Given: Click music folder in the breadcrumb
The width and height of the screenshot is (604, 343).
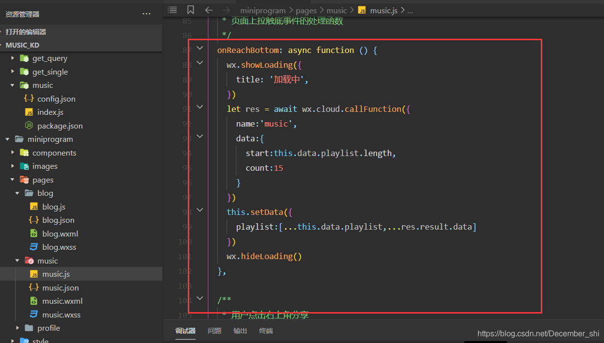Looking at the screenshot, I should [x=337, y=10].
